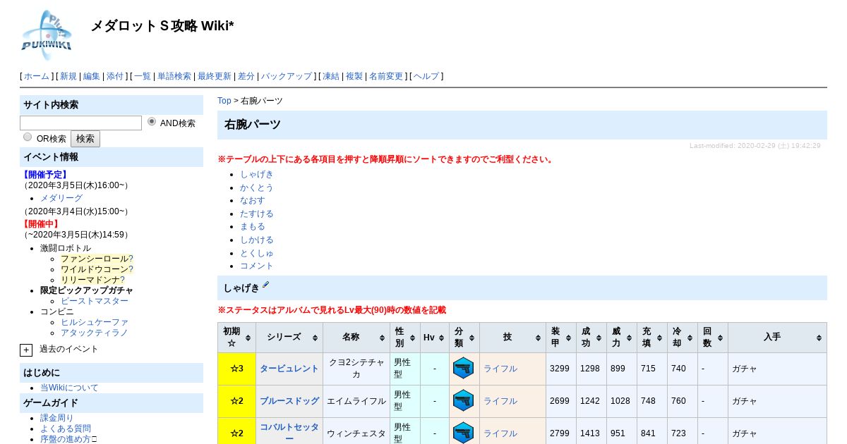This screenshot has width=847, height=444.
Task: Open アタックティラノ link in sidebar
Action: pos(95,333)
